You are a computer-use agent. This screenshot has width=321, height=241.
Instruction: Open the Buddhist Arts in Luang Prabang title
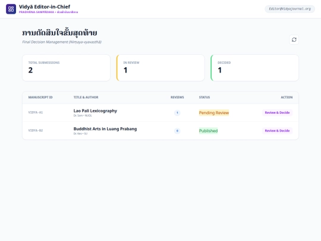point(105,129)
